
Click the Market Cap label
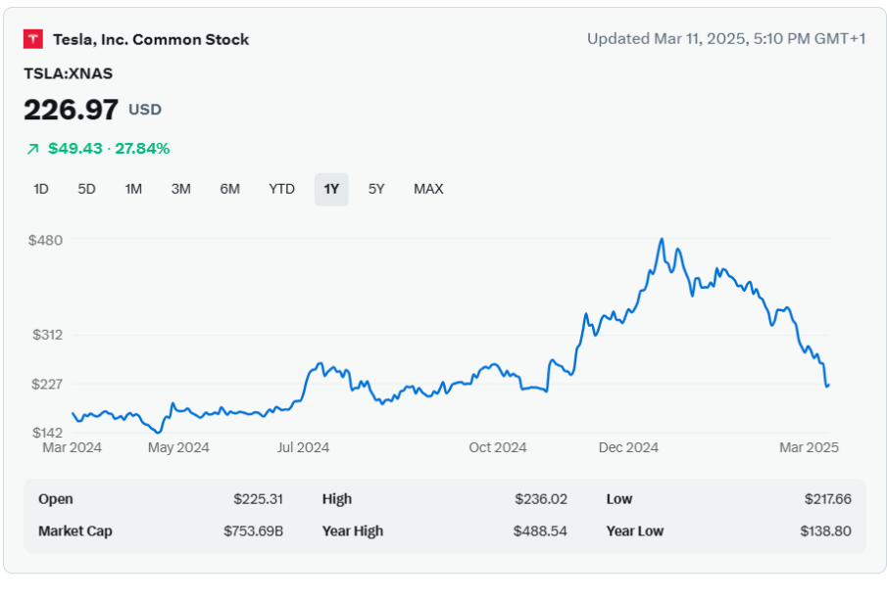click(75, 531)
